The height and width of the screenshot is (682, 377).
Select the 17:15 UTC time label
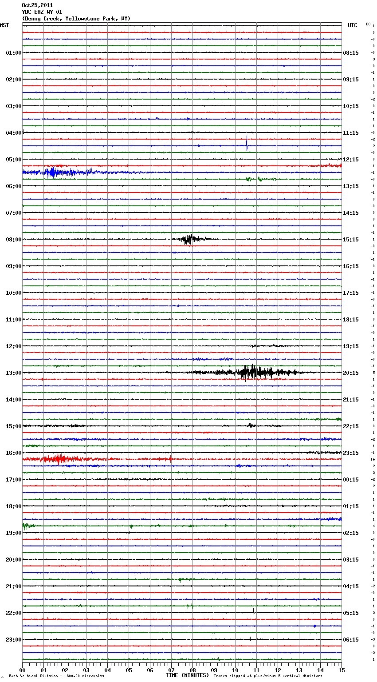pos(351,293)
